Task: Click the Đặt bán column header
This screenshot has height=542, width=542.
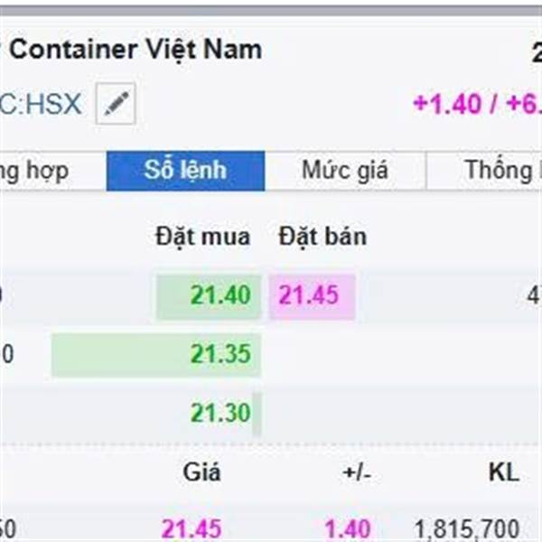Action: pos(322,237)
